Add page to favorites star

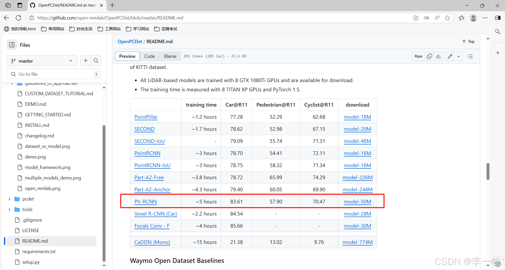tap(447, 18)
